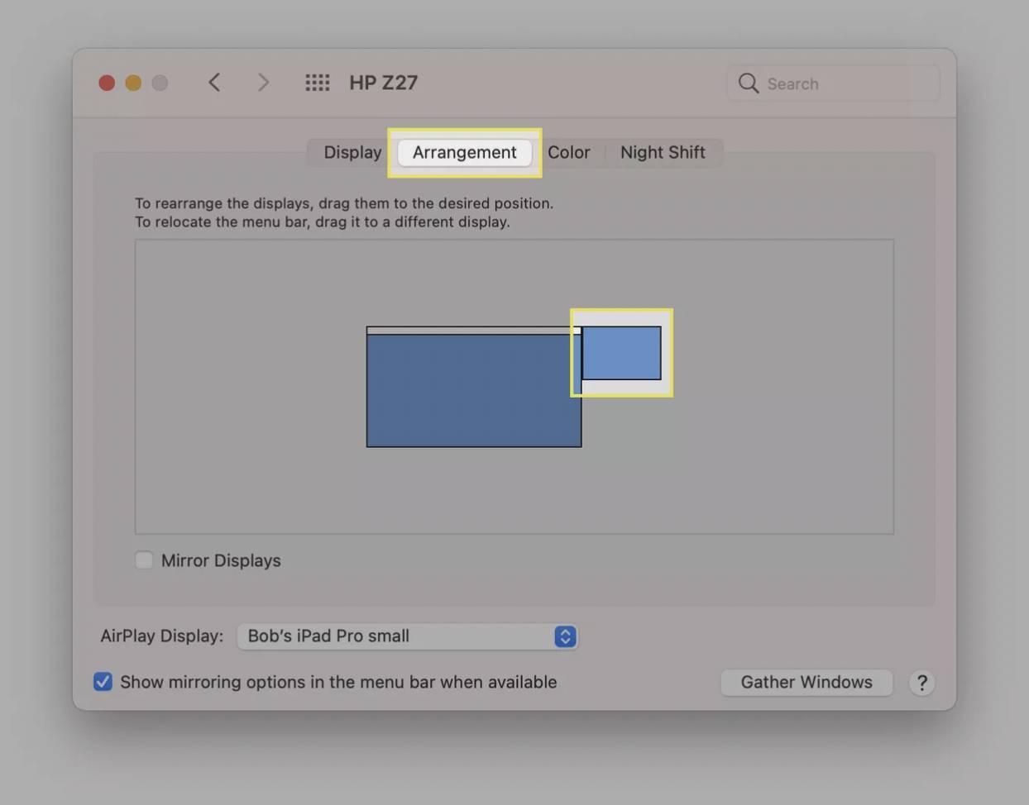Open the show-all preferences grid icon
This screenshot has height=805, width=1029.
click(317, 83)
